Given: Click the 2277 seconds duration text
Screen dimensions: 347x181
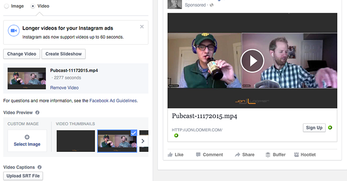Looking at the screenshot, I should (x=67, y=78).
